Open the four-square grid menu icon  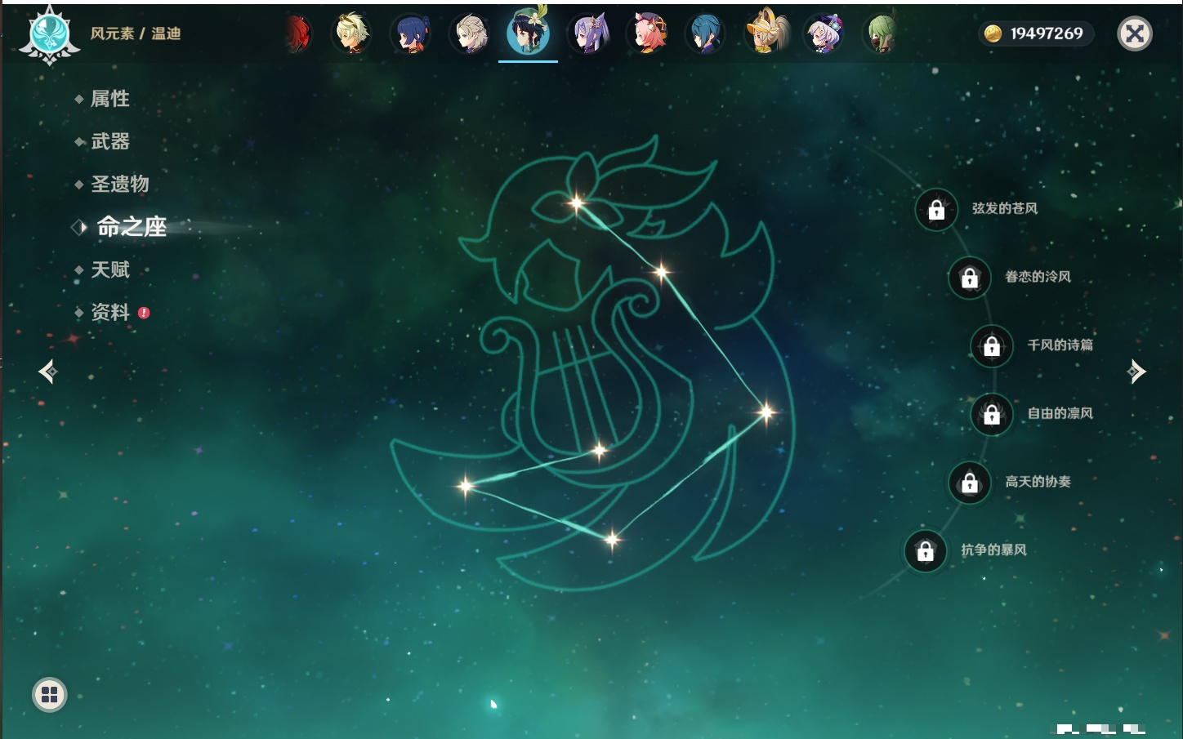49,695
